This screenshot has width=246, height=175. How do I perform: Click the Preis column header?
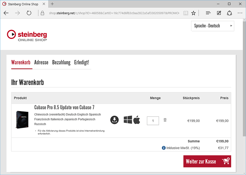click(x=224, y=98)
